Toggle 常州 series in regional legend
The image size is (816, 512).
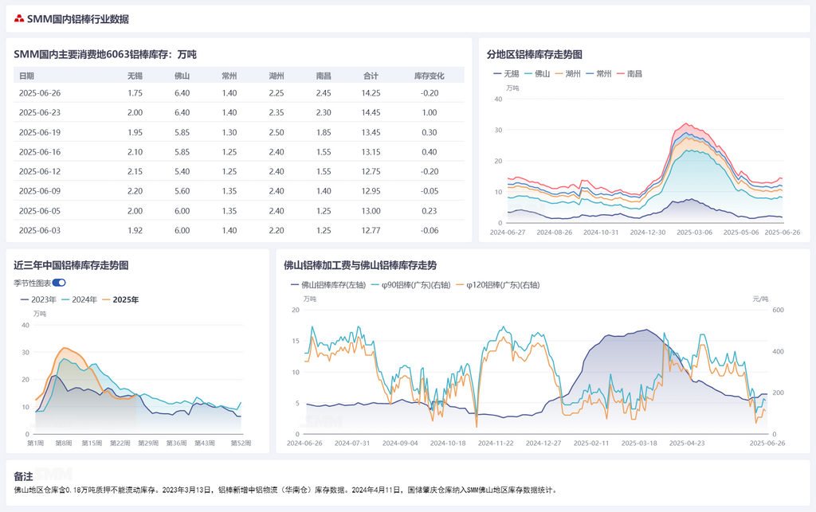pos(598,74)
